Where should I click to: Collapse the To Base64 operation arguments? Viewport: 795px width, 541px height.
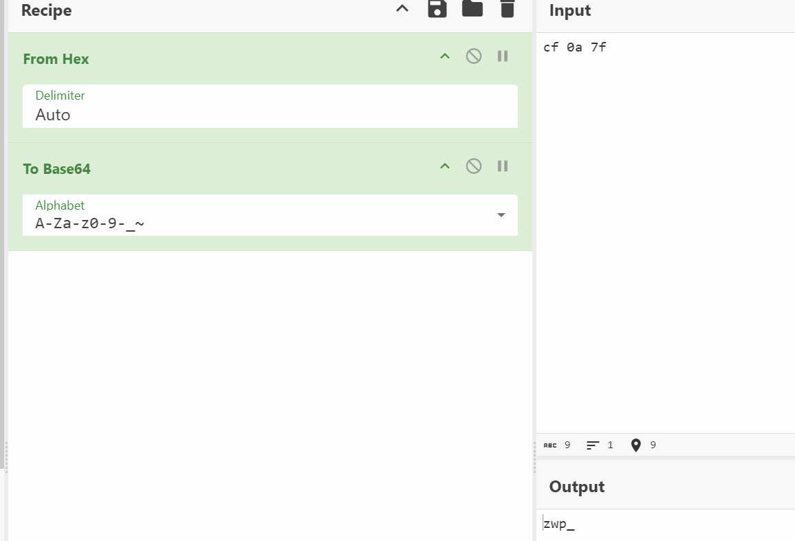(x=445, y=166)
